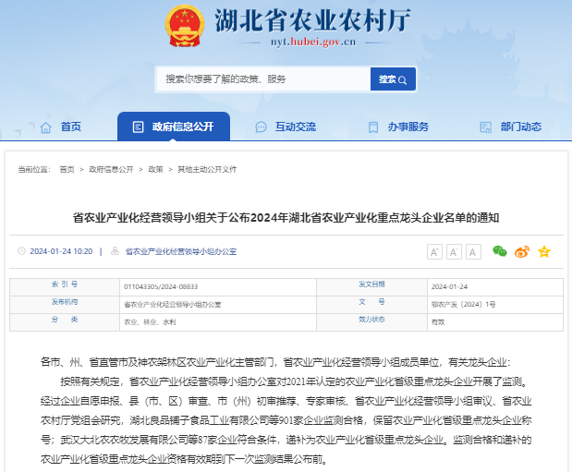The width and height of the screenshot is (572, 472).
Task: Click the article title about 2024年龙头企业名单
Action: 286,218
